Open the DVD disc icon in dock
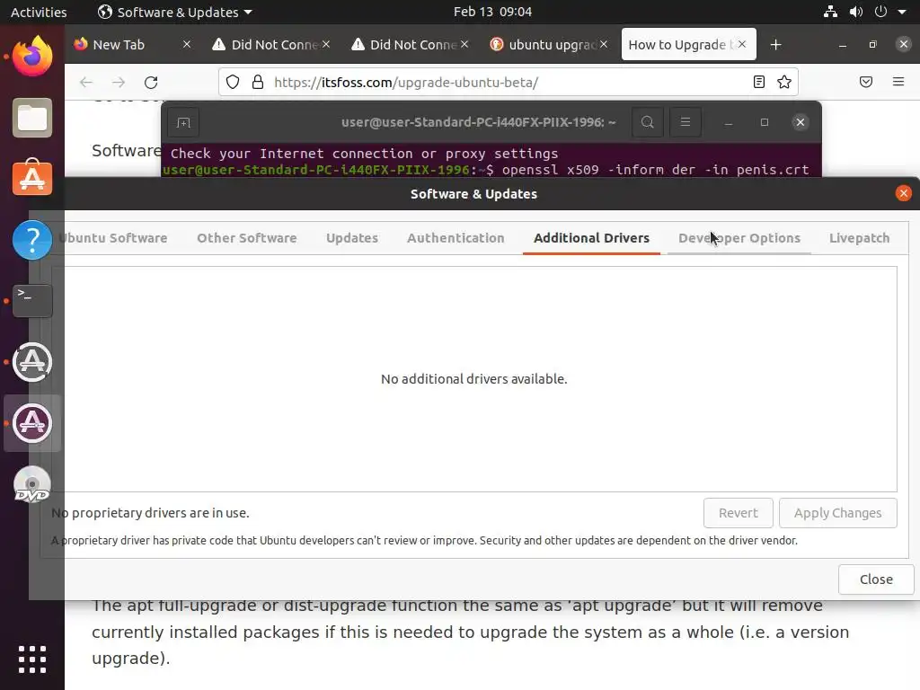The height and width of the screenshot is (690, 920). click(x=32, y=484)
